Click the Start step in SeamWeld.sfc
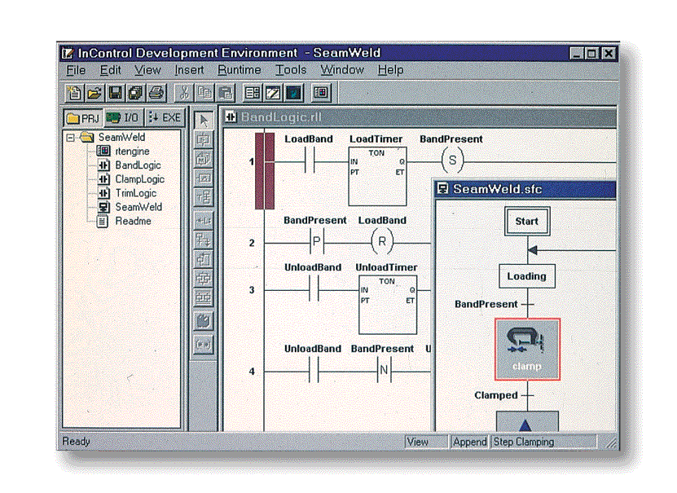The height and width of the screenshot is (493, 677). click(x=527, y=222)
